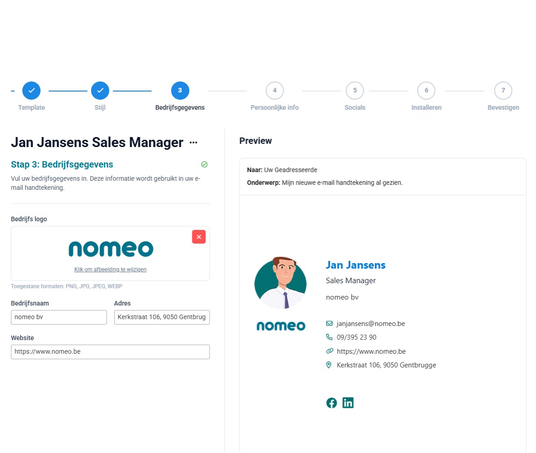
Task: Click the 'Bedrijfs logo' label
Action: pyautogui.click(x=29, y=219)
